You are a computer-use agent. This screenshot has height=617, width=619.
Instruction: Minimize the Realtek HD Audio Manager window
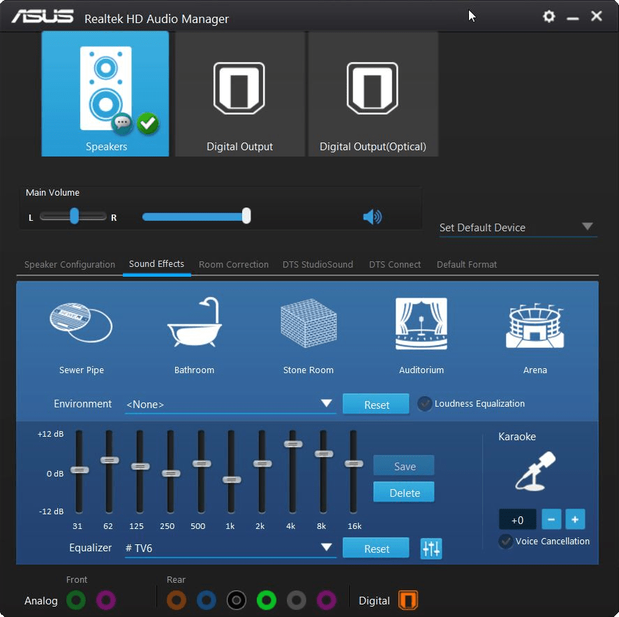click(x=572, y=17)
